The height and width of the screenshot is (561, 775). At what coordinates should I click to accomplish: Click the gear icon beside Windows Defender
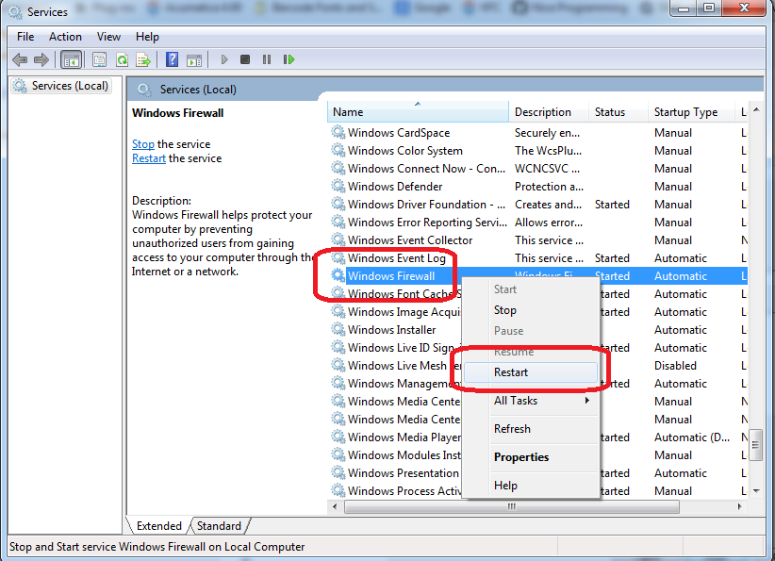(x=338, y=186)
